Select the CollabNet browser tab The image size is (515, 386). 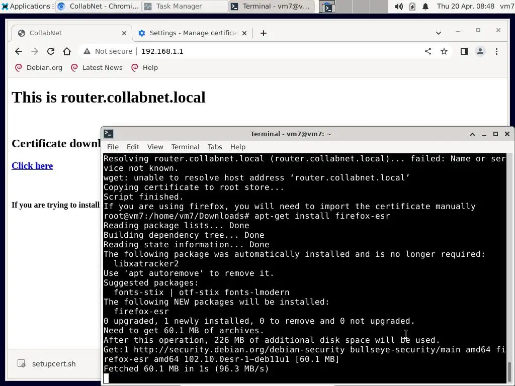(72, 33)
